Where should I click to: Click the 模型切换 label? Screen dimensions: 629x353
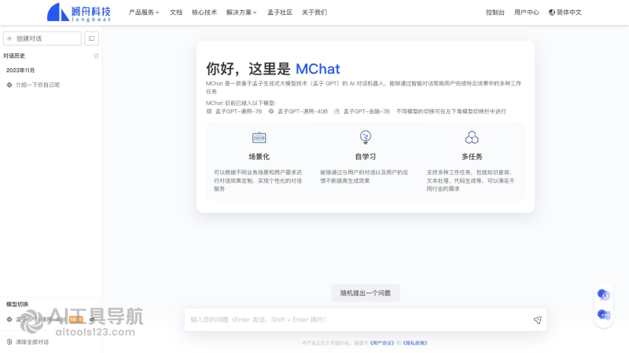pos(17,304)
